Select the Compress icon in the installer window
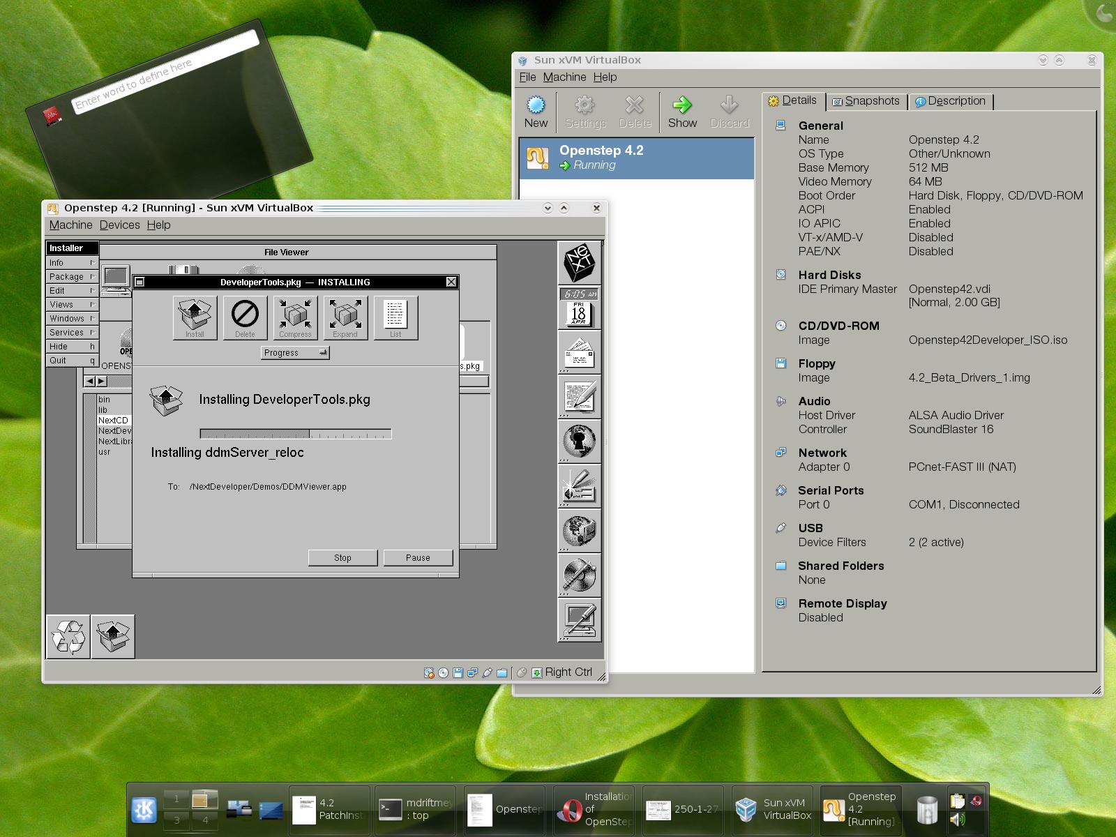 (x=294, y=317)
